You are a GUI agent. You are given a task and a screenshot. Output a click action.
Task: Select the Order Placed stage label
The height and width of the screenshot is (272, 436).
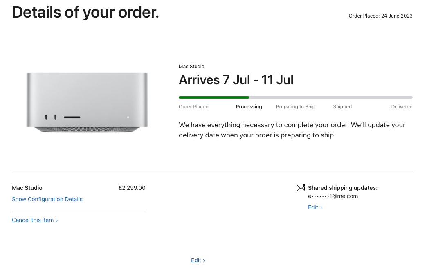click(x=193, y=107)
